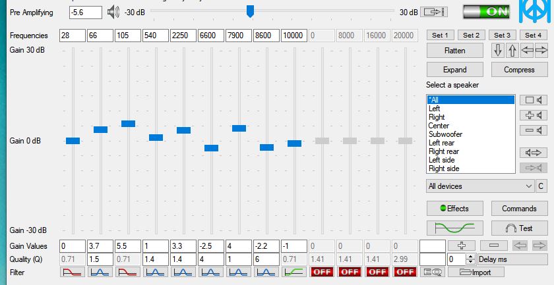Click the green equalizer curve graph button
The height and width of the screenshot is (285, 554).
coord(455,228)
